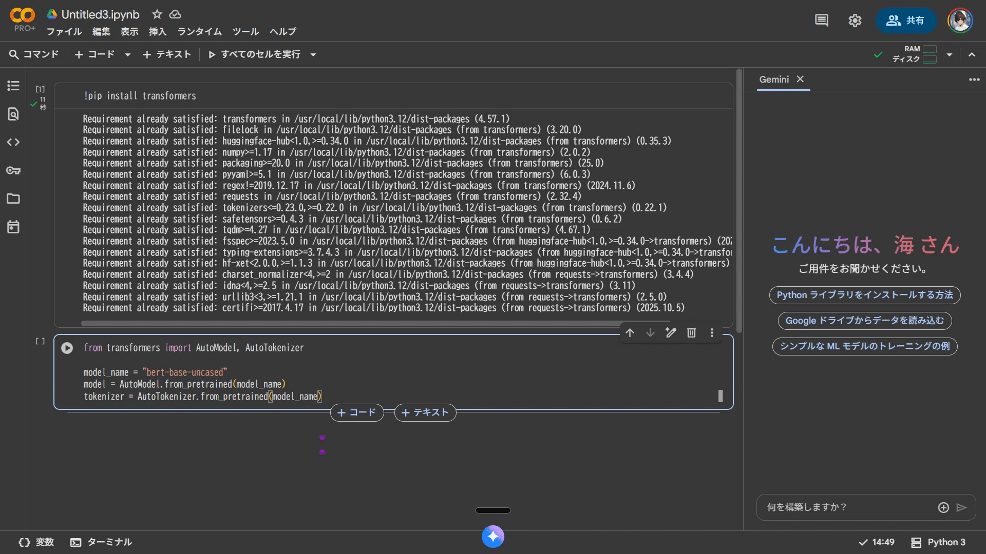
Task: Close the Gemini panel tab
Action: tap(800, 79)
